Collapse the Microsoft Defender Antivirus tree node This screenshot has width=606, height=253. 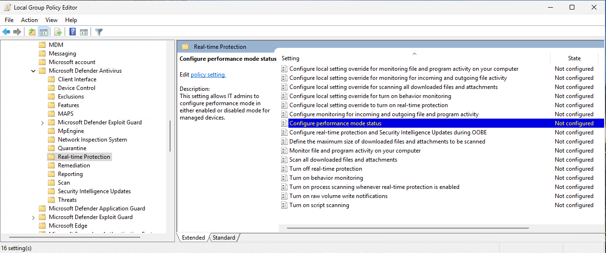click(33, 71)
